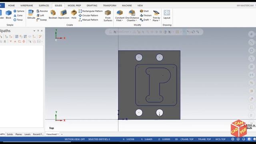The height and width of the screenshot is (144, 256).
Task: Toggle SECTION VIEW: OFF in status bar
Action: pos(75,139)
